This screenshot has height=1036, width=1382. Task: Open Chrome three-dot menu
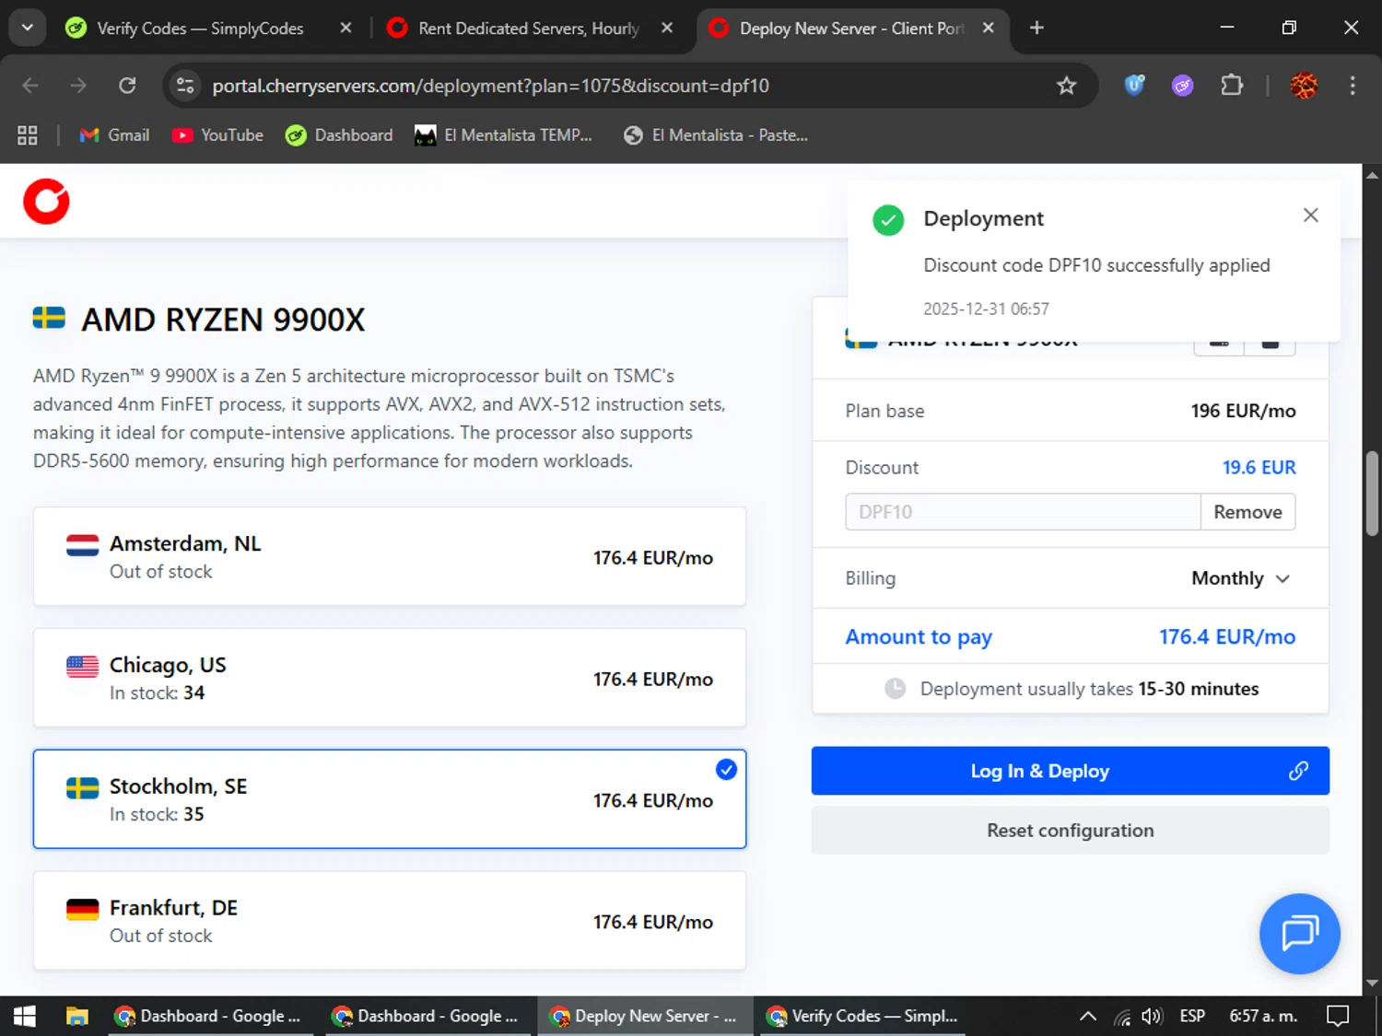tap(1353, 86)
